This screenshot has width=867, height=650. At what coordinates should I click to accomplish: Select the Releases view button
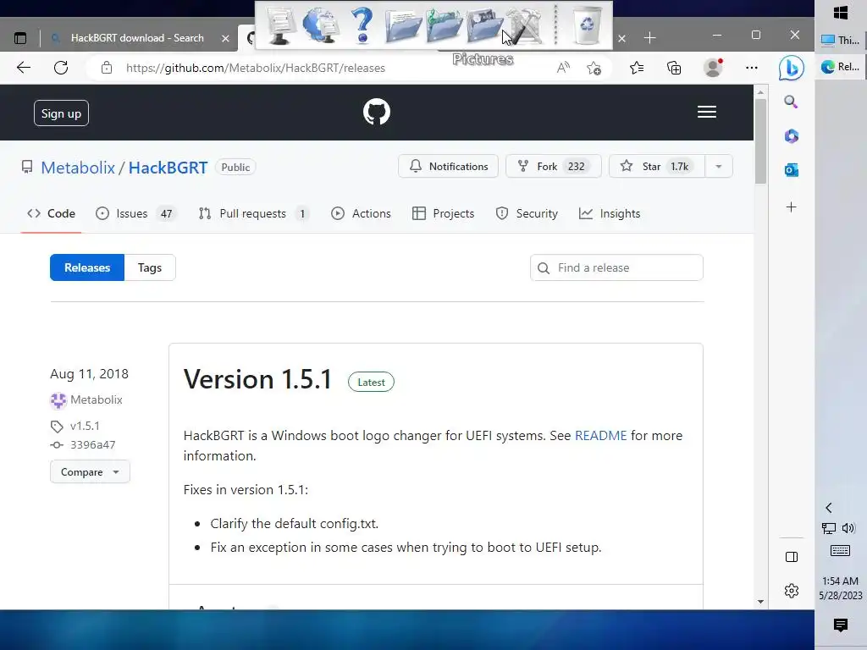tap(87, 268)
